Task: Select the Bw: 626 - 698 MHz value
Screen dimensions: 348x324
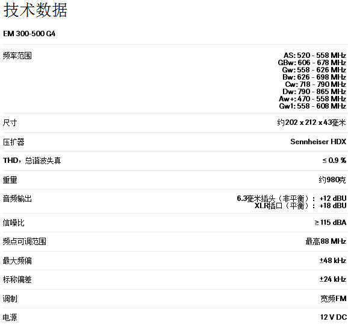Action: pyautogui.click(x=314, y=77)
